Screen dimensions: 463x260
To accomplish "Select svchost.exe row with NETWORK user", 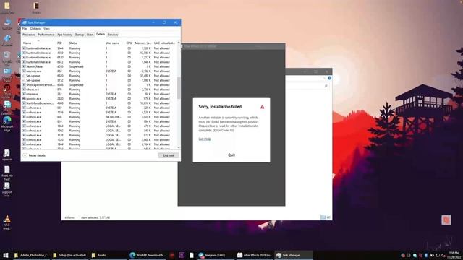I will [x=99, y=117].
